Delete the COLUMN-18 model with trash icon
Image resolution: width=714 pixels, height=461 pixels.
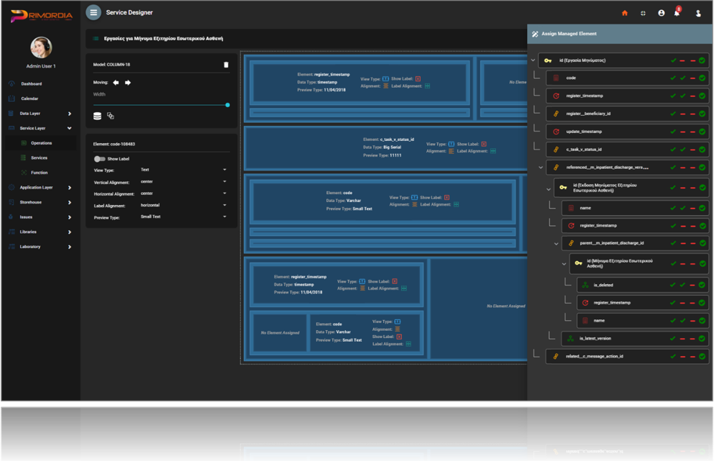(226, 65)
